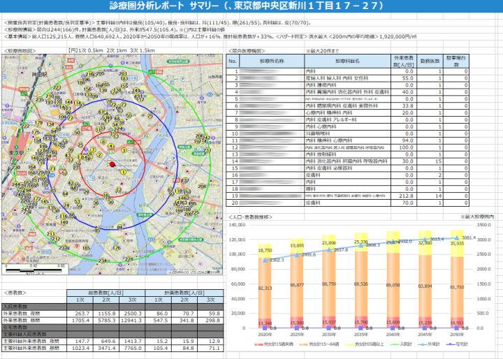Click the <人口・患者数推移> section label

tap(250, 217)
